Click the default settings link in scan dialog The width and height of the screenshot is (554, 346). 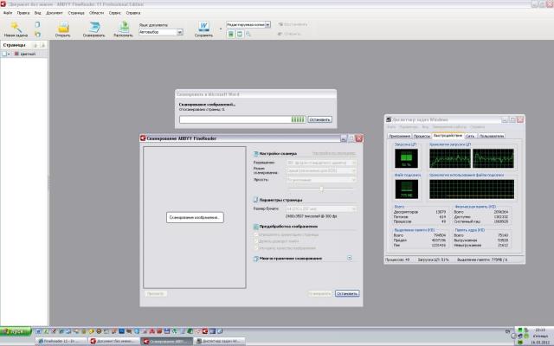tap(334, 153)
